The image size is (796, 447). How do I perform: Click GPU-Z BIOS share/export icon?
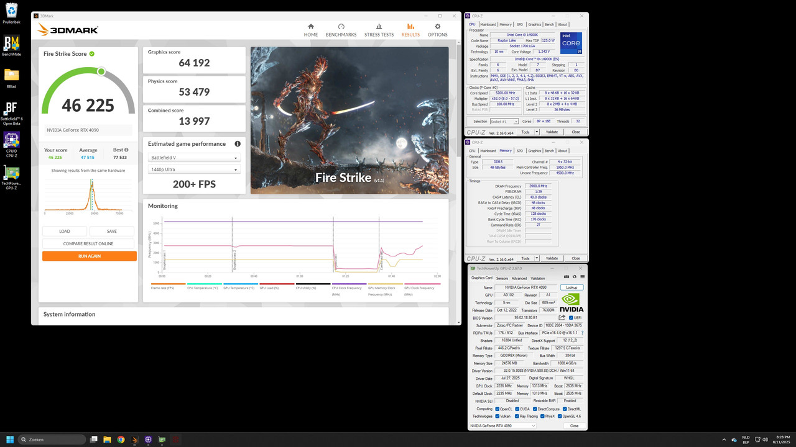[562, 317]
